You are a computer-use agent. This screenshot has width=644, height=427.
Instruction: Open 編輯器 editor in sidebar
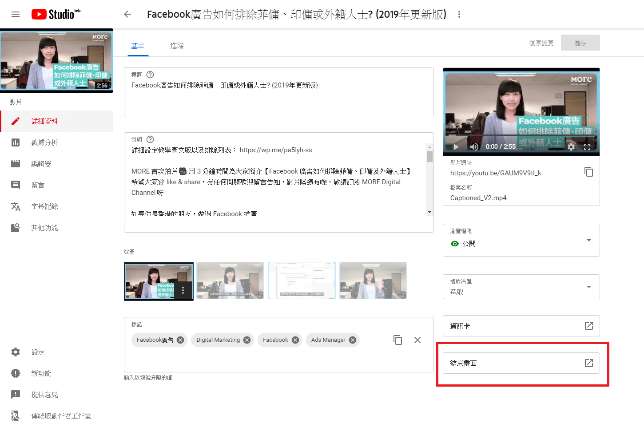56,164
